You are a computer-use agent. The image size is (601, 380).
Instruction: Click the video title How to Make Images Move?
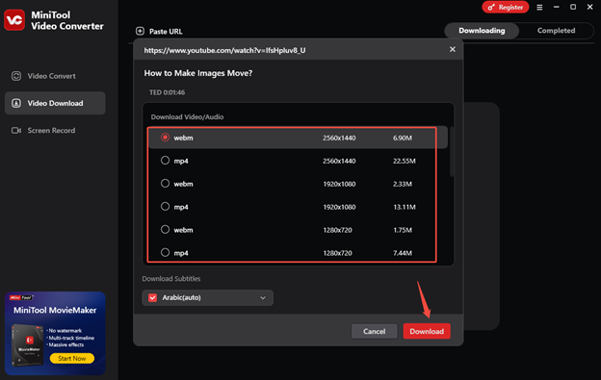198,73
